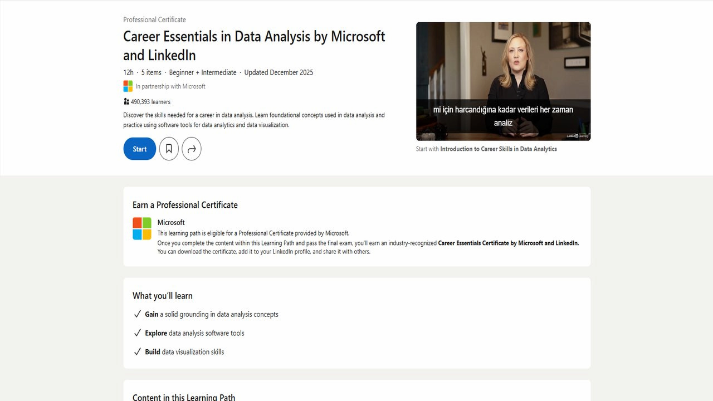Click the checkmark beside Explore data analysis software

[138, 333]
